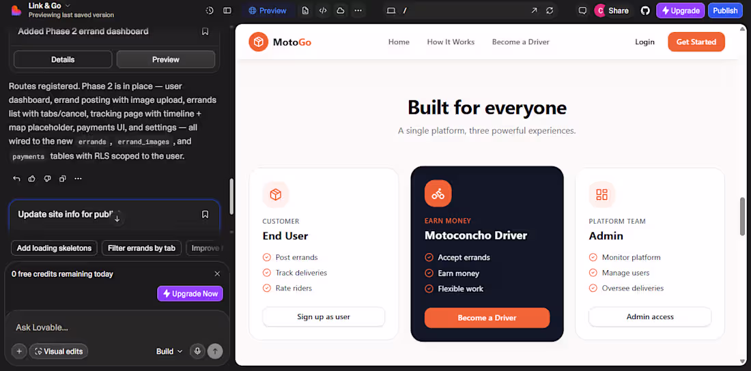Image resolution: width=751 pixels, height=371 pixels.
Task: Start voice input microphone
Action: coord(197,351)
